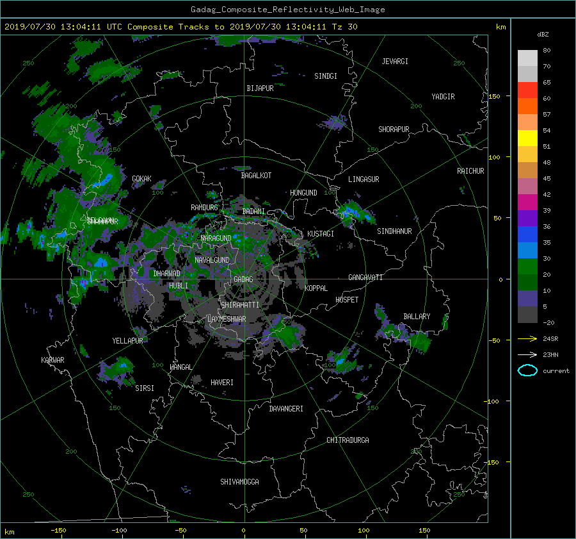Click the SIRSI city label
Screen dimensions: 576x539
[x=145, y=388]
